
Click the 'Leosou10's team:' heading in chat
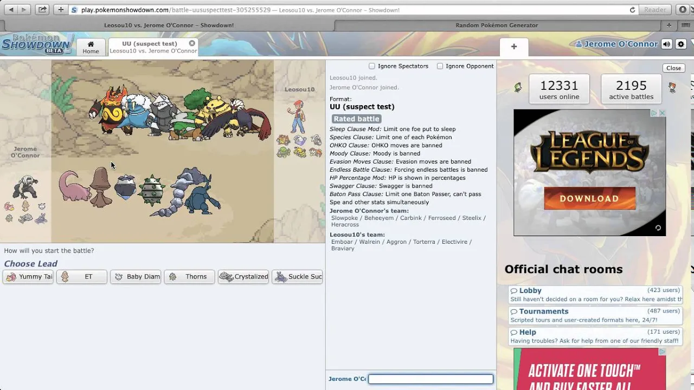coord(357,235)
